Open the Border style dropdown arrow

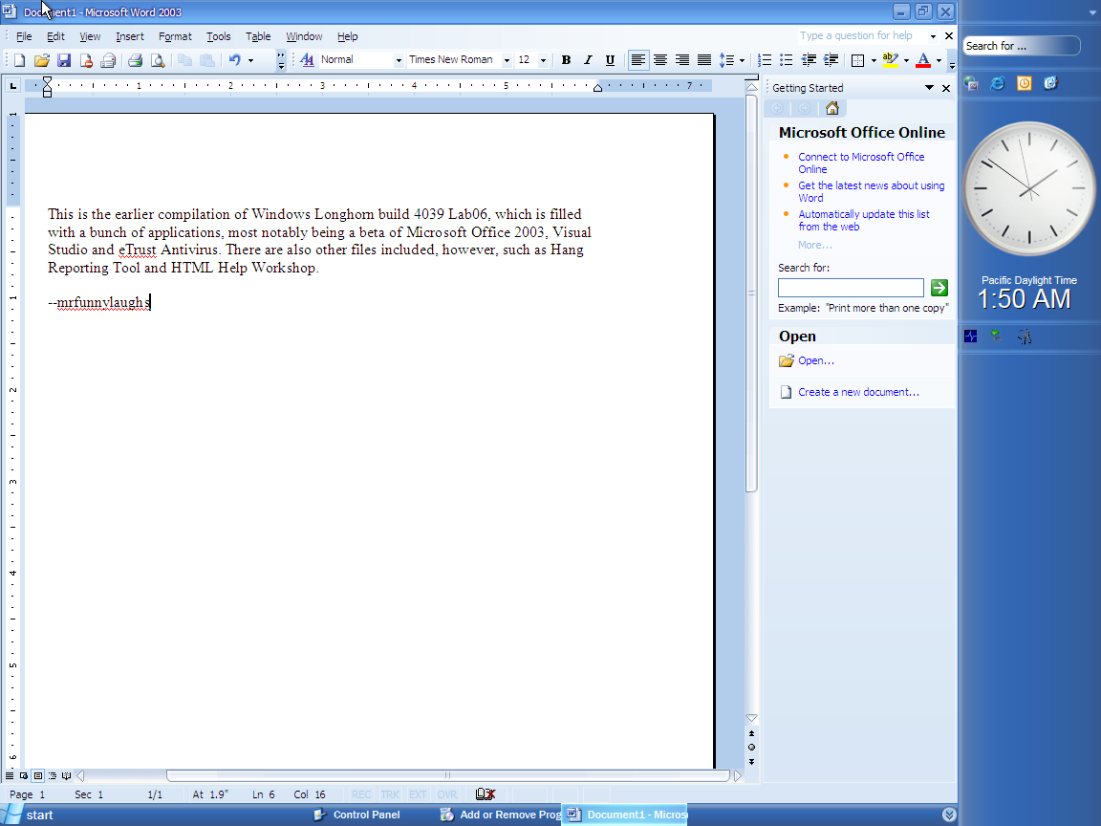coord(874,60)
